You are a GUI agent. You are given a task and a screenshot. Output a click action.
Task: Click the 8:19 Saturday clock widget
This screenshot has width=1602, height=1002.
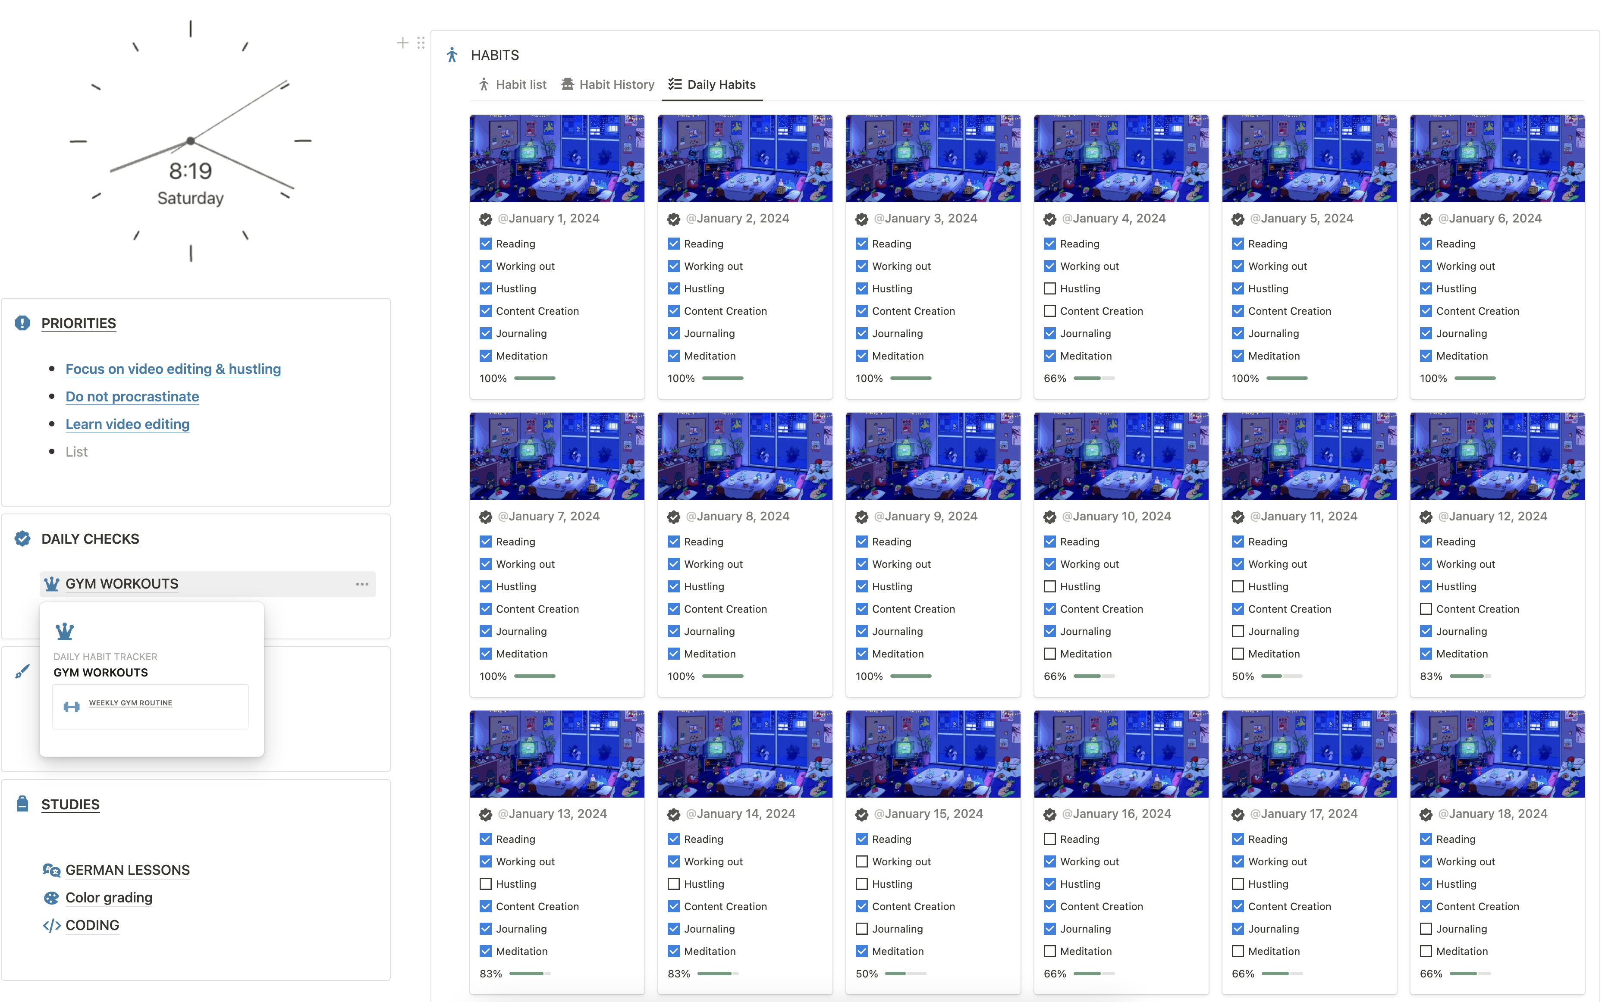(x=190, y=141)
